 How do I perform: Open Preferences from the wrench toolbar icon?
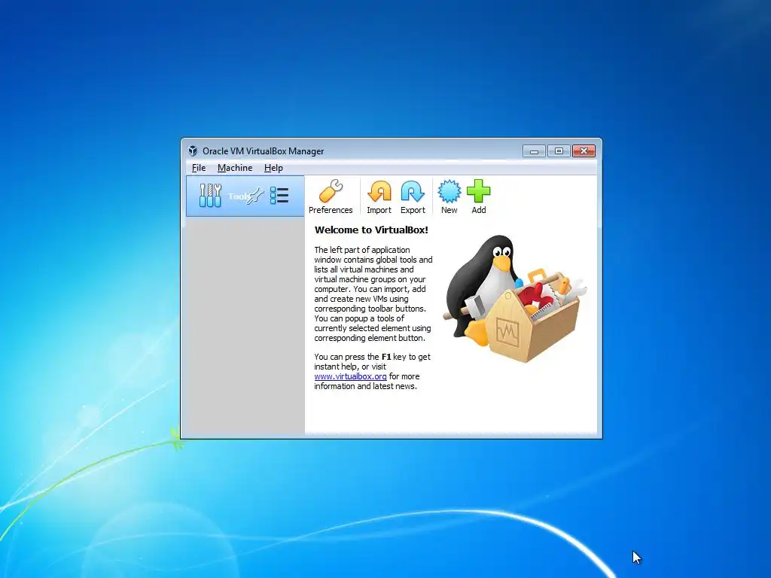[331, 196]
